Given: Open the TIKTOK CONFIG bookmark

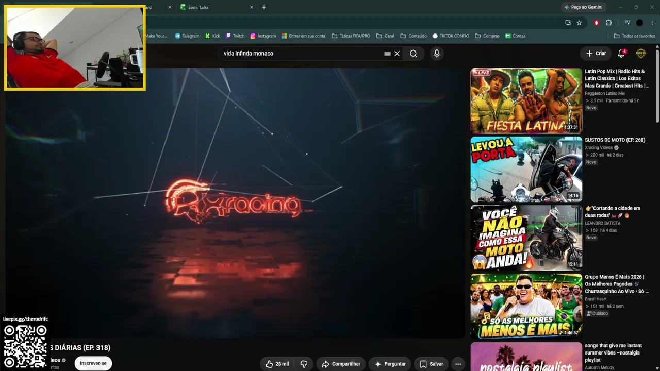Looking at the screenshot, I should click(451, 36).
